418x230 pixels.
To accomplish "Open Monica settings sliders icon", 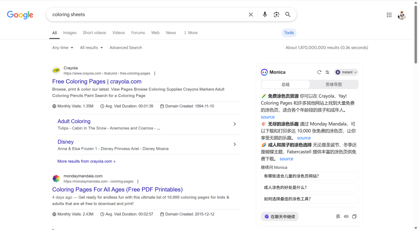I will point(327,72).
